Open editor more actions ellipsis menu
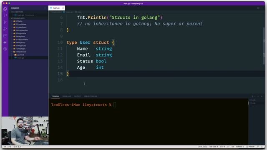Viewport: 267px width, 150px height. coord(262,8)
